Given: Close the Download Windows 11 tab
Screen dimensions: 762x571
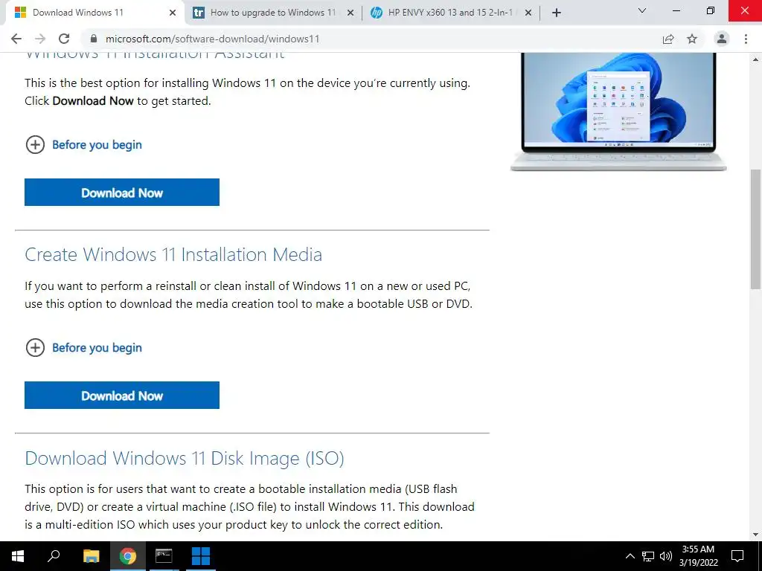Looking at the screenshot, I should (x=173, y=13).
